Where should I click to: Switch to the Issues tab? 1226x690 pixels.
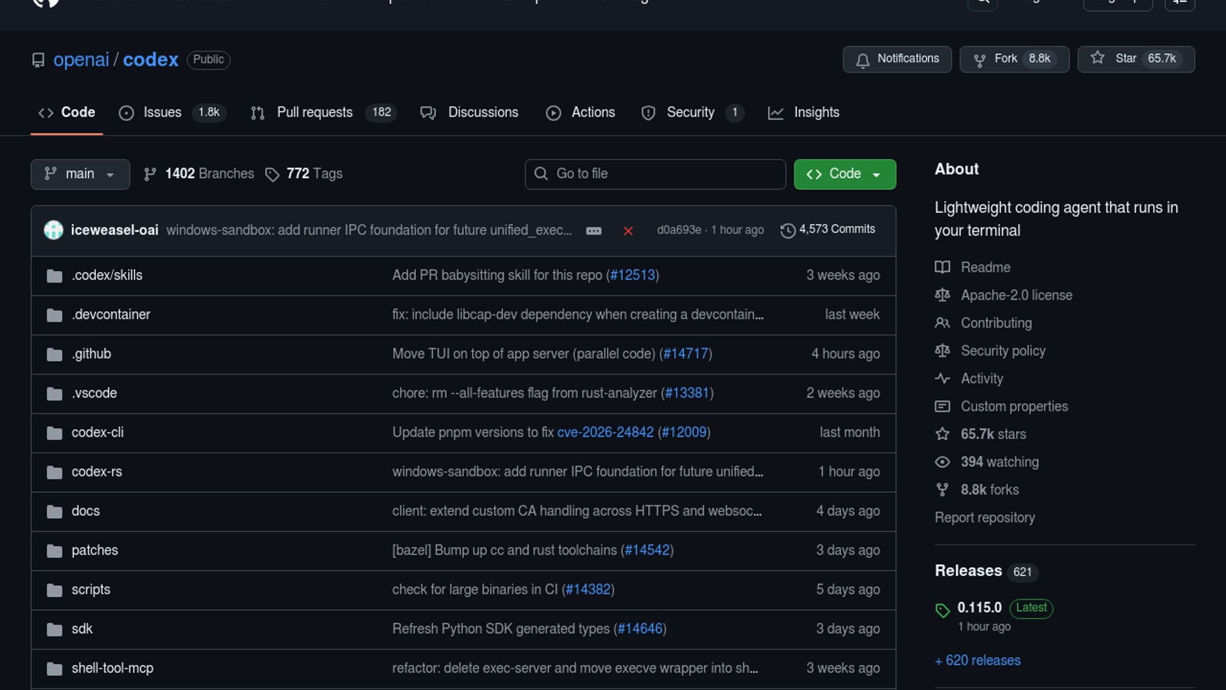click(x=162, y=112)
